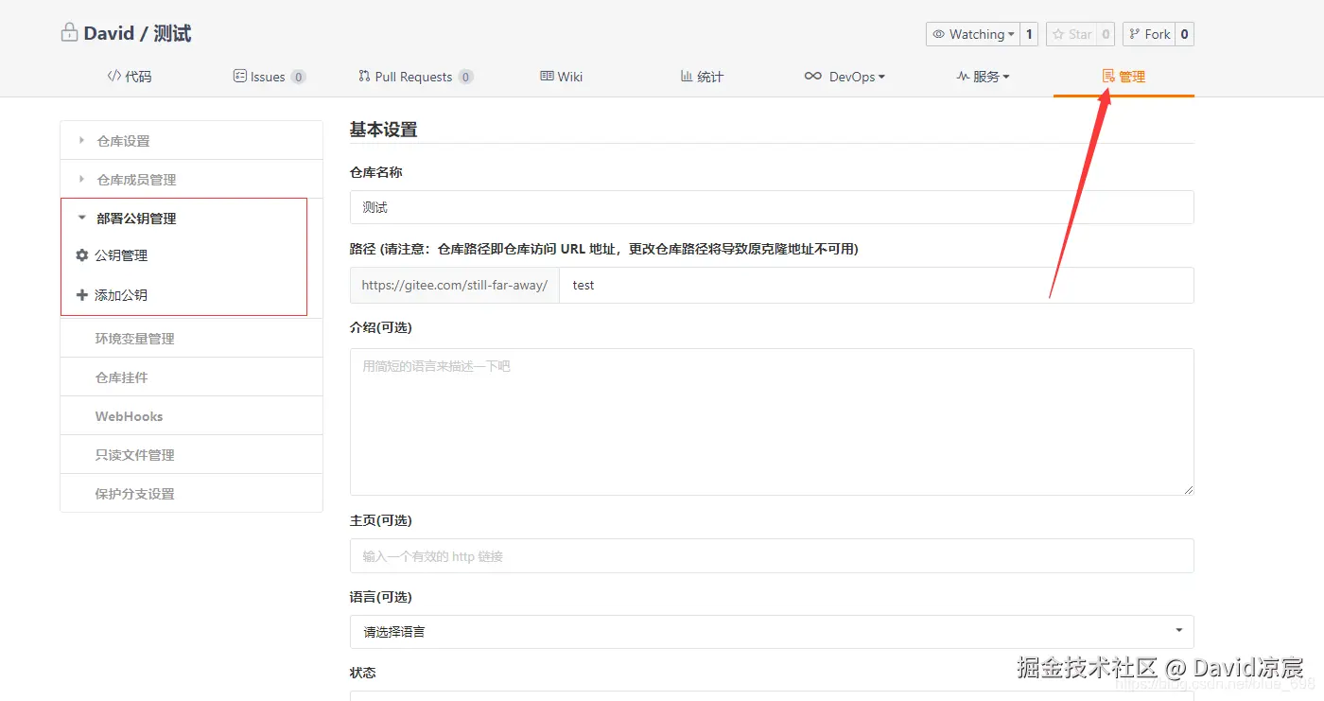The width and height of the screenshot is (1324, 701).
Task: Click the 仓库名称 input field
Action: [x=771, y=207]
